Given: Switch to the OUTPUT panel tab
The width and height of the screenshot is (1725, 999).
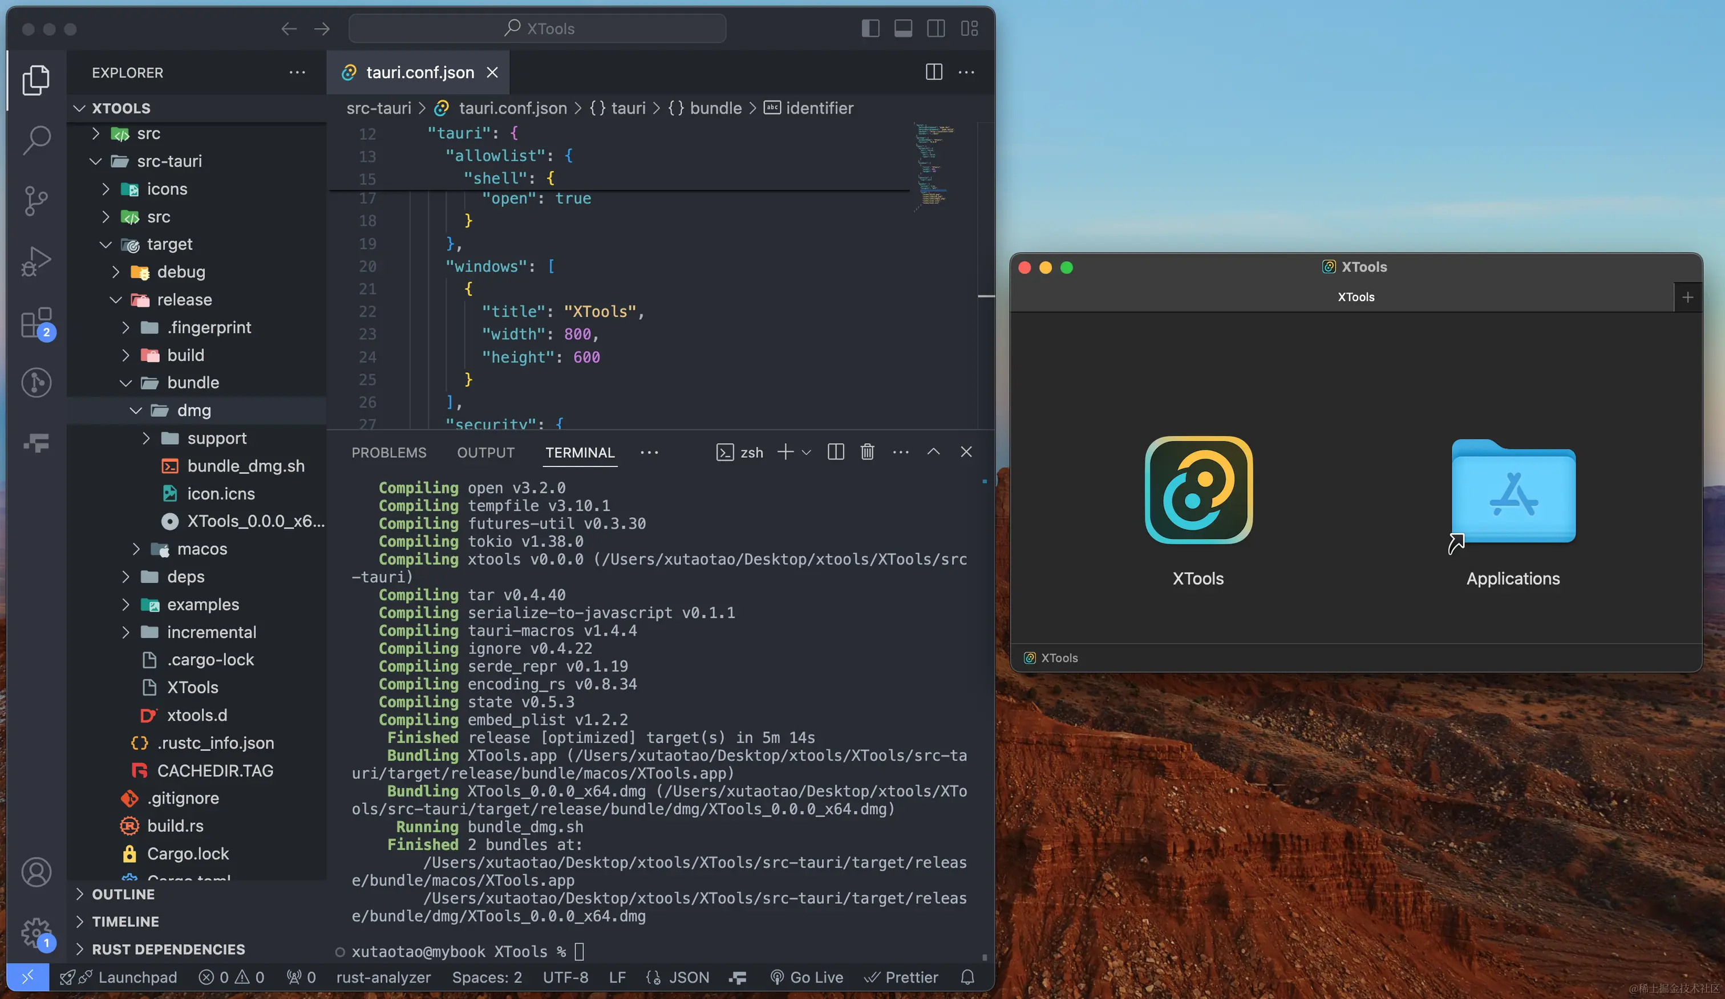Looking at the screenshot, I should tap(485, 452).
